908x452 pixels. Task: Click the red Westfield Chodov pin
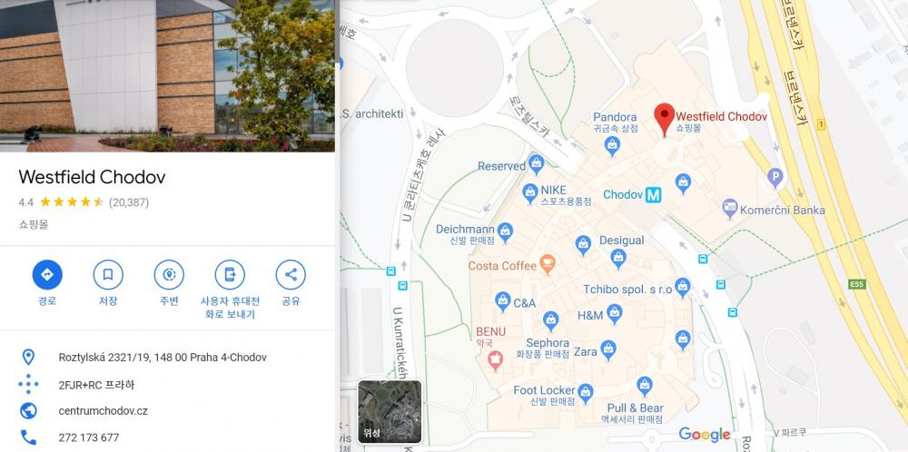tap(665, 119)
